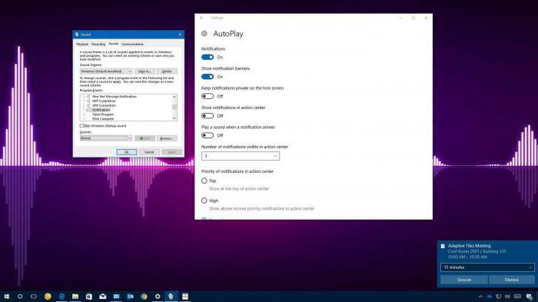Open the Sound Scheme dropdown
Image resolution: width=538 pixels, height=302 pixels.
click(106, 71)
